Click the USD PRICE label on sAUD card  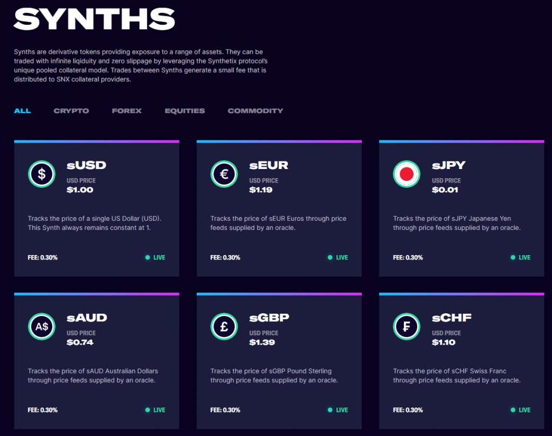click(x=81, y=333)
